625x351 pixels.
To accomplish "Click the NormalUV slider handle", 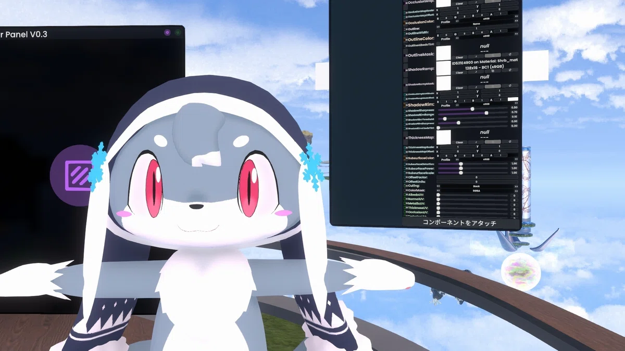I will pyautogui.click(x=438, y=199).
